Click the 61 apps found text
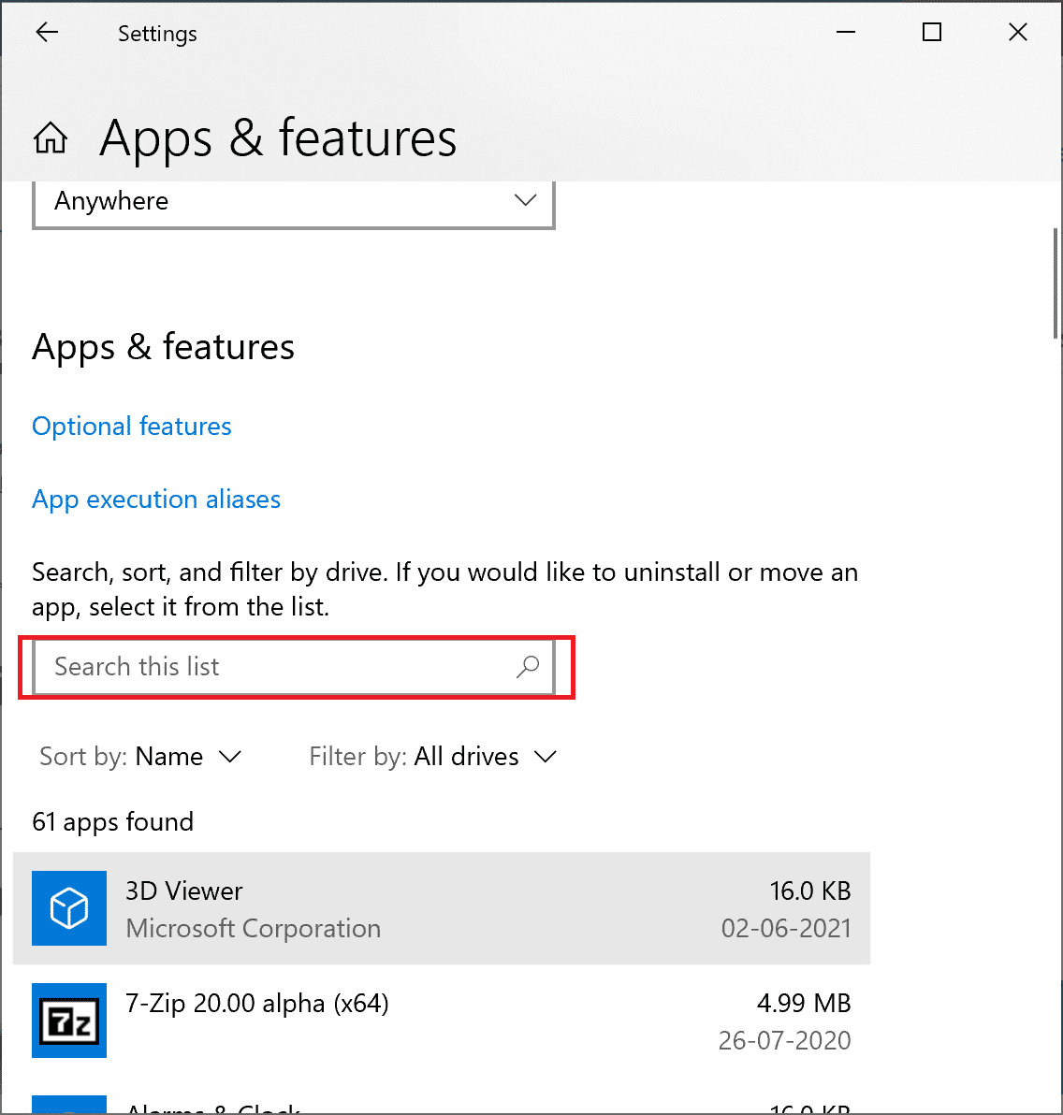The image size is (1063, 1115). point(112,821)
